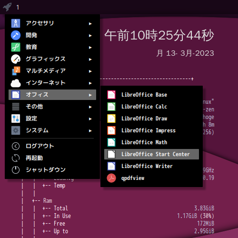
Task: Expand the 設定 submenu arrow
Action: pos(90,119)
